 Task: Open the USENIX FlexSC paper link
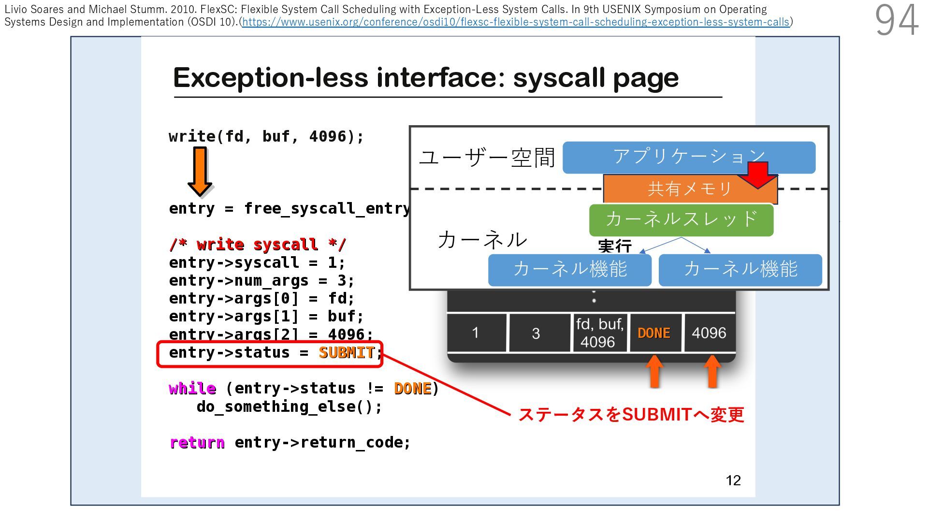pos(515,22)
